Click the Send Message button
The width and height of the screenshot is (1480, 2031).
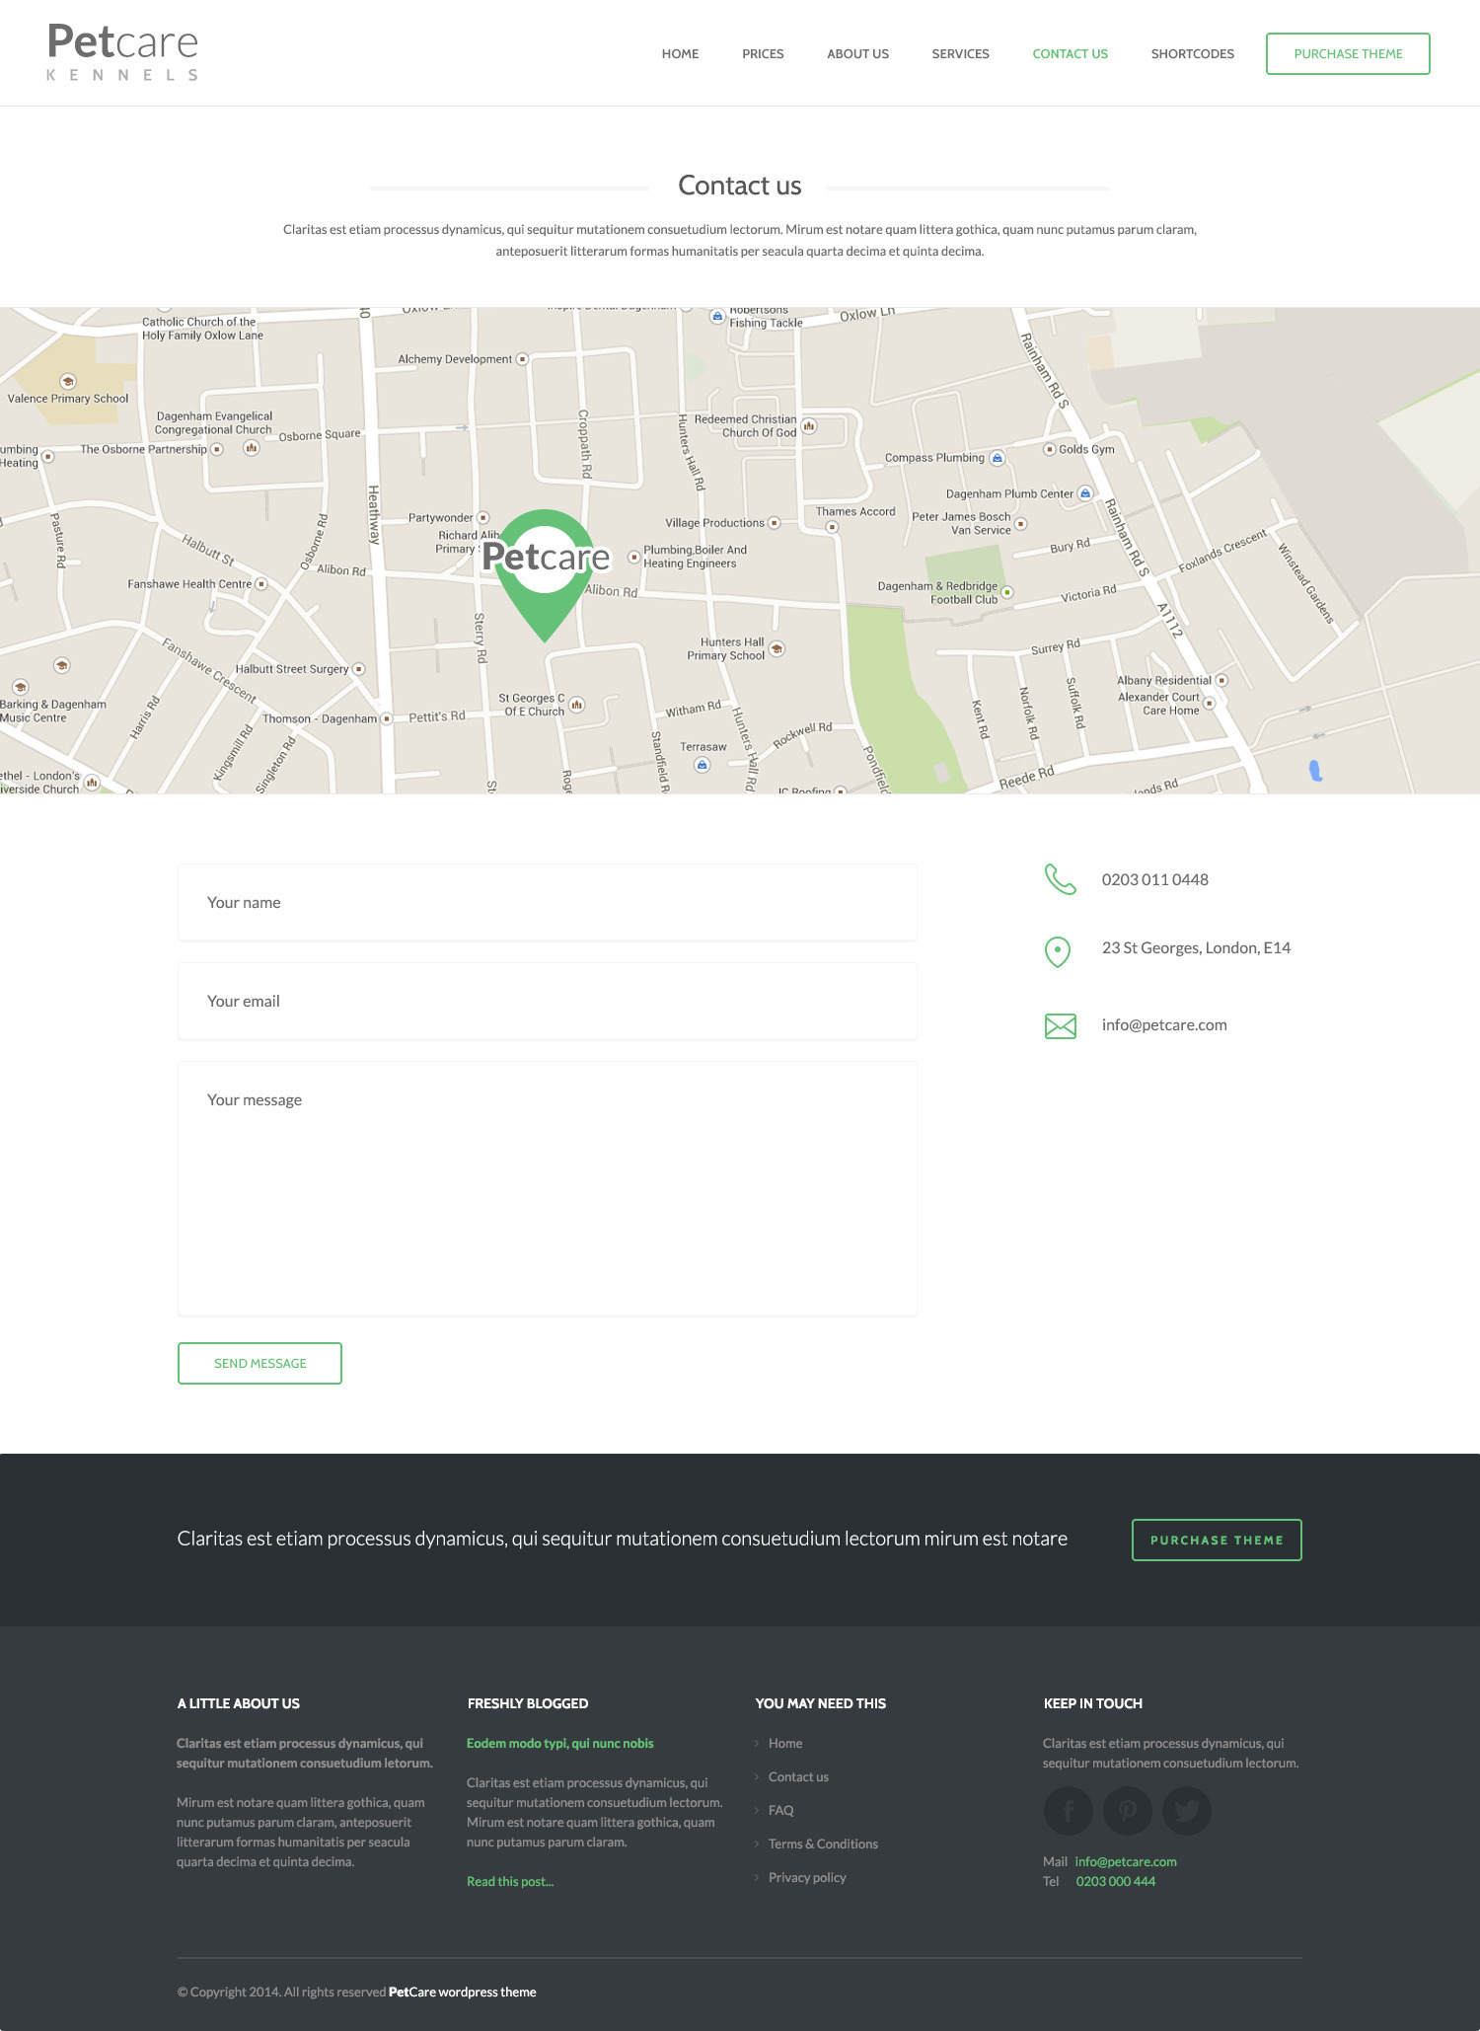[259, 1363]
